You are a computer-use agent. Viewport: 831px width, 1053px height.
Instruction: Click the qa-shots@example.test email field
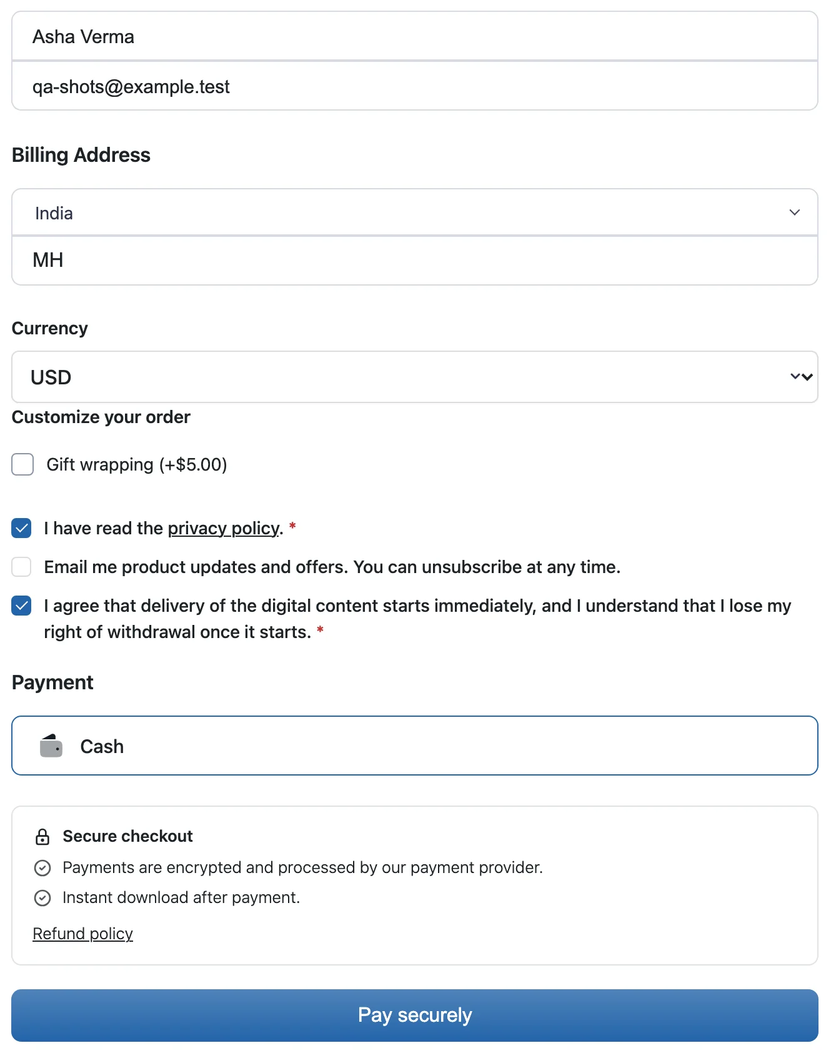click(415, 86)
